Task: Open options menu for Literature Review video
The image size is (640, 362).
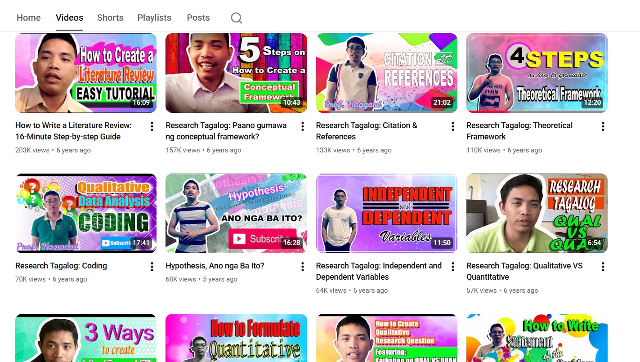Action: [x=152, y=126]
